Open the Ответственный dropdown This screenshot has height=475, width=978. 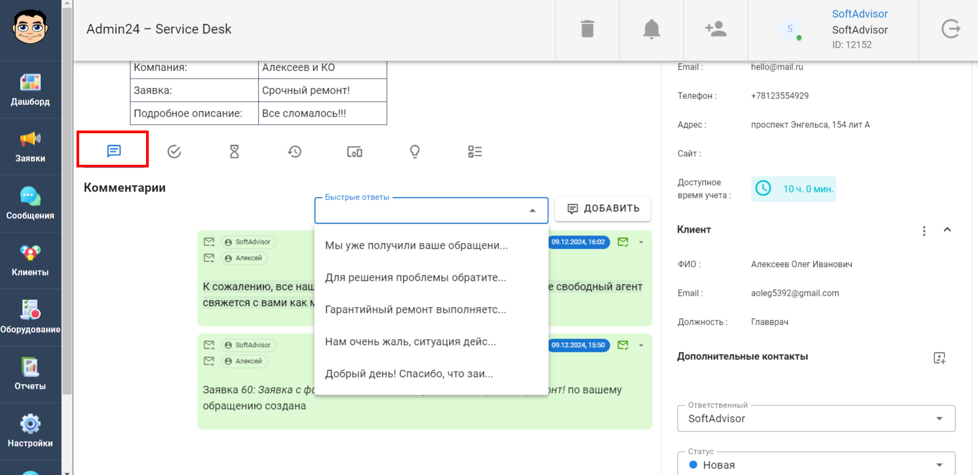(x=815, y=418)
